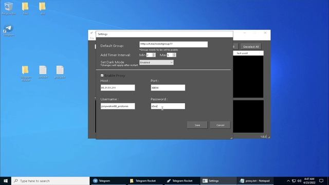Image resolution: width=329 pixels, height=185 pixels.
Task: Click the proxy Host input field
Action: tap(118, 88)
